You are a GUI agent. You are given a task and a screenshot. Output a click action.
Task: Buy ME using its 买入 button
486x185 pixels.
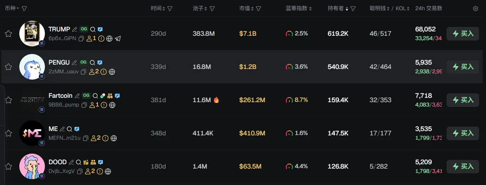coord(463,133)
